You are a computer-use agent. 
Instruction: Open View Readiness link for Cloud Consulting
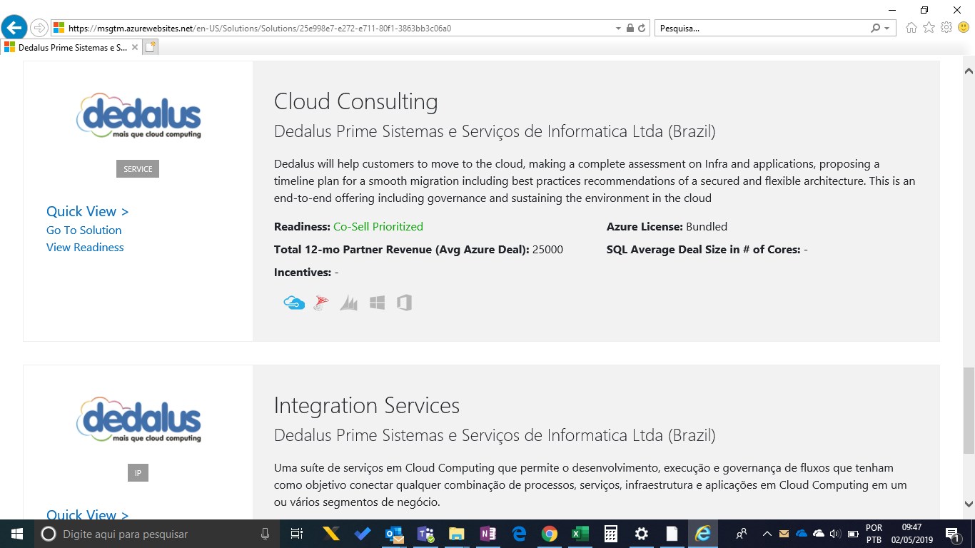click(85, 247)
